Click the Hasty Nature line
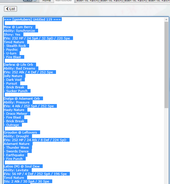Screen dimensions: 170x184 [14, 110]
